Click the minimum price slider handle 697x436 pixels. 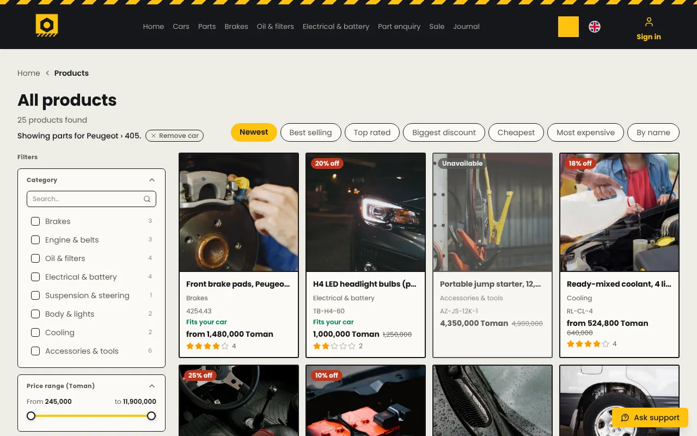coord(31,416)
